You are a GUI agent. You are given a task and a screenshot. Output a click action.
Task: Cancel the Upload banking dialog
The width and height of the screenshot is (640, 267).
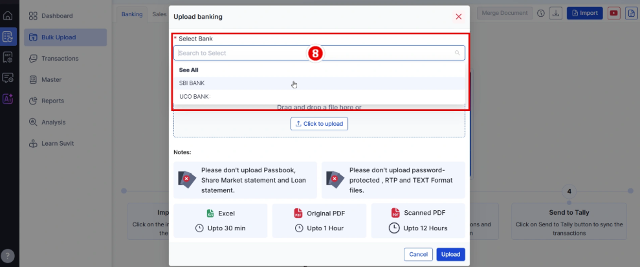[x=418, y=254]
